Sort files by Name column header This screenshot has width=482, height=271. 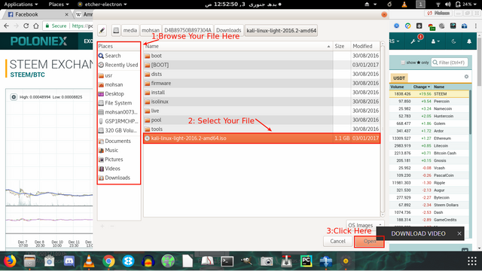pyautogui.click(x=238, y=46)
